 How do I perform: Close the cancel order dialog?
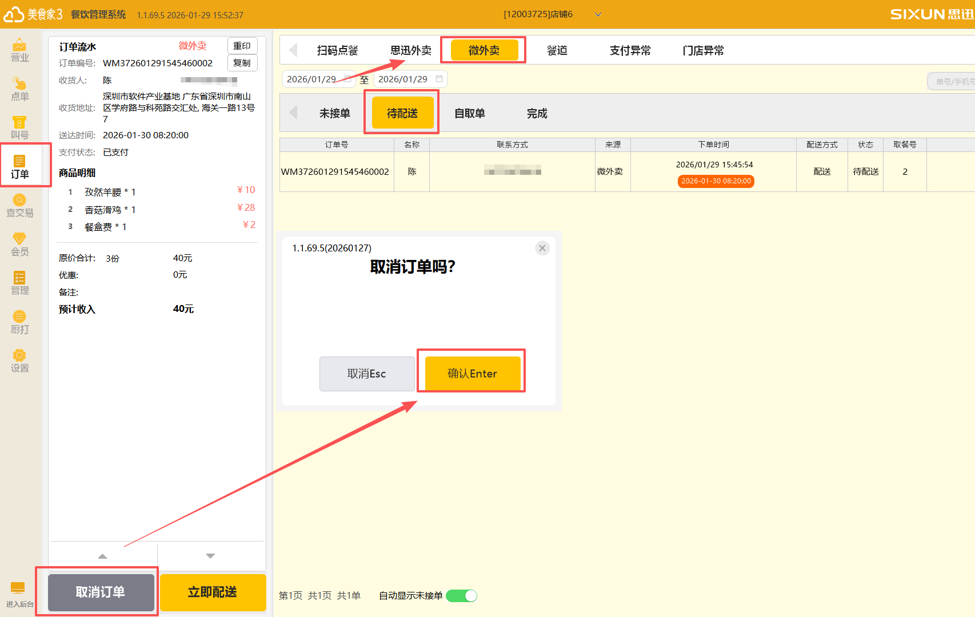click(x=542, y=248)
